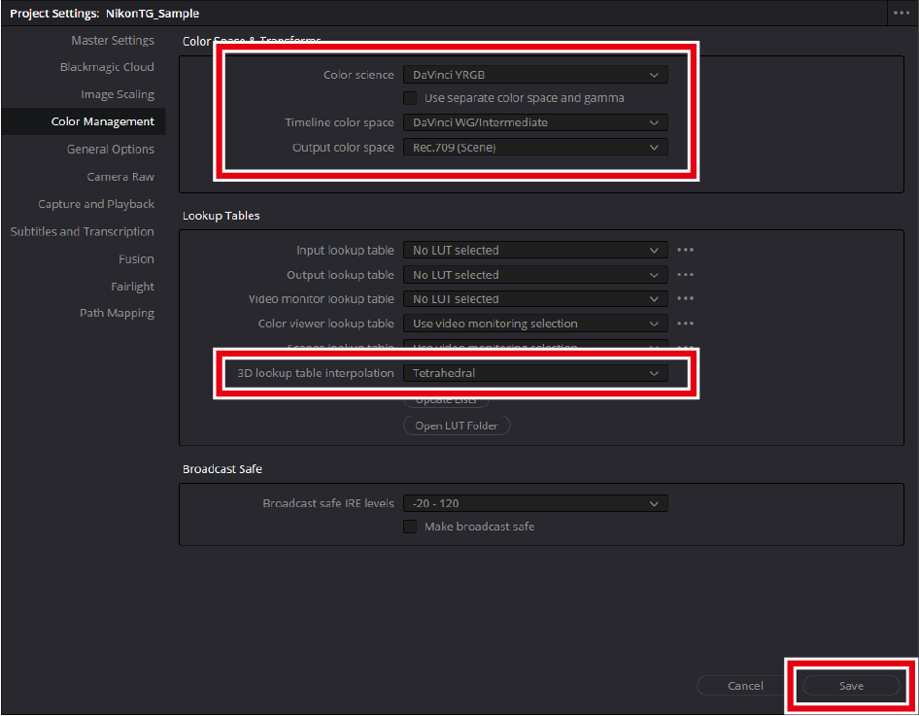
Task: Check the Make broadcast safe option
Action: coord(410,527)
